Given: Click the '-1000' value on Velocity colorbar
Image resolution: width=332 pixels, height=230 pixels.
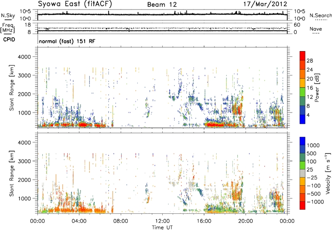Looking at the screenshot, I should (x=315, y=202).
